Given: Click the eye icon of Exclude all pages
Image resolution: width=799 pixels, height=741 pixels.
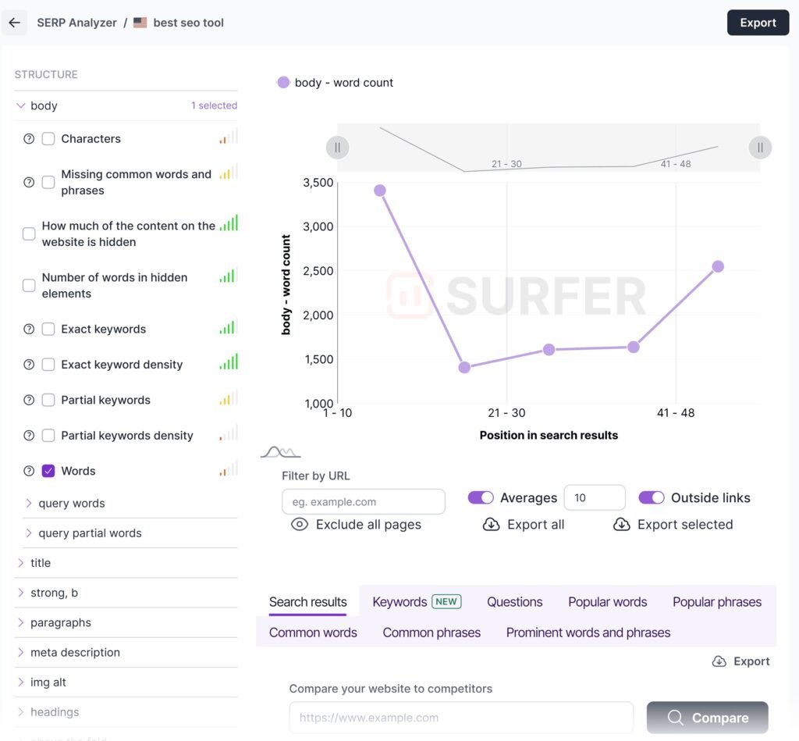Looking at the screenshot, I should (x=300, y=524).
